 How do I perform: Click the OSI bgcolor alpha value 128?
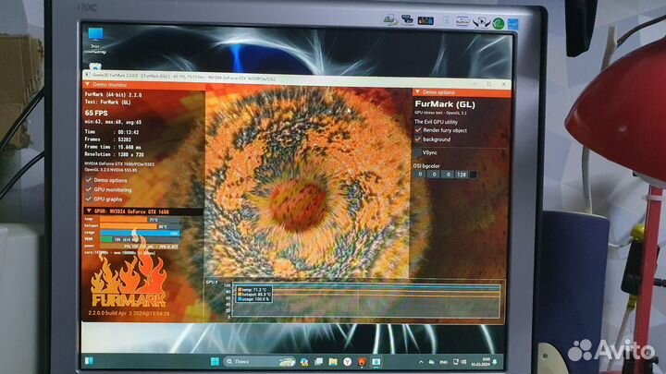coord(459,174)
